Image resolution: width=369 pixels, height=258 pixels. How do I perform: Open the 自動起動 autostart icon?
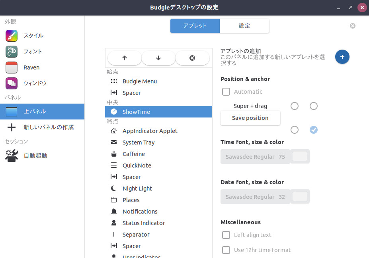[x=11, y=156]
